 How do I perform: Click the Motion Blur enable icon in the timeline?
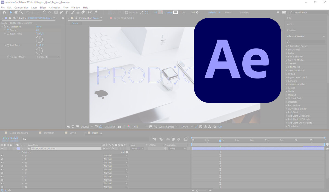point(179,139)
